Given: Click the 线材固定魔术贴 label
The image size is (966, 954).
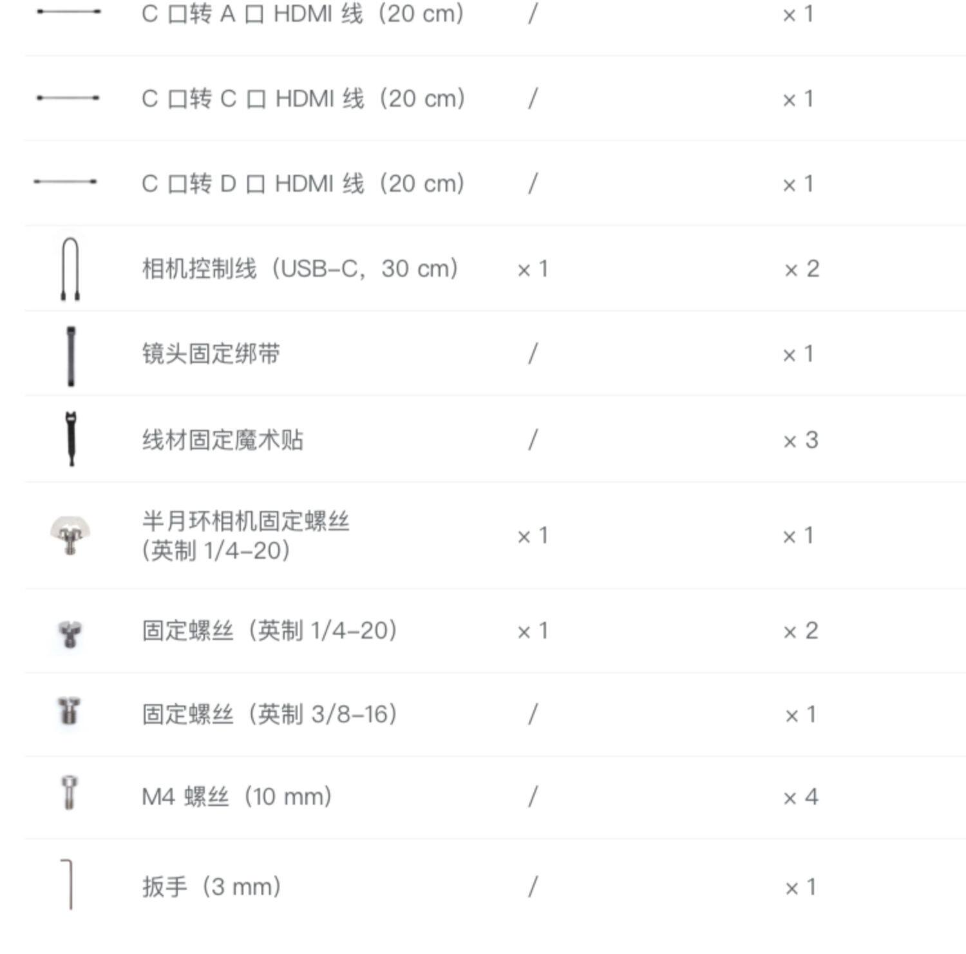Looking at the screenshot, I should coord(223,440).
